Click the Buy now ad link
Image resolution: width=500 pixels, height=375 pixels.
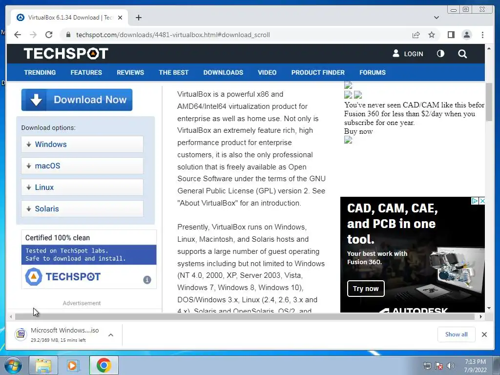[358, 131]
